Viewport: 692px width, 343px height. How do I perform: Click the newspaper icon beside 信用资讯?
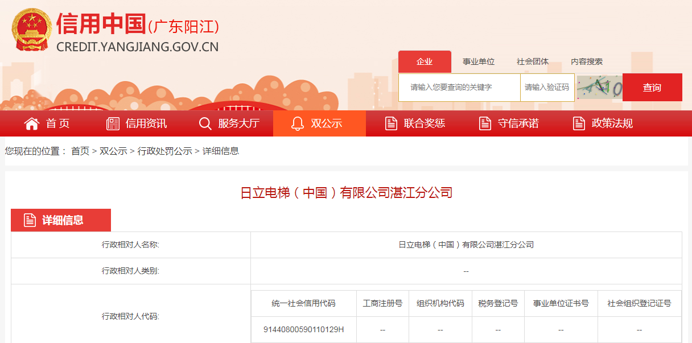pos(113,123)
